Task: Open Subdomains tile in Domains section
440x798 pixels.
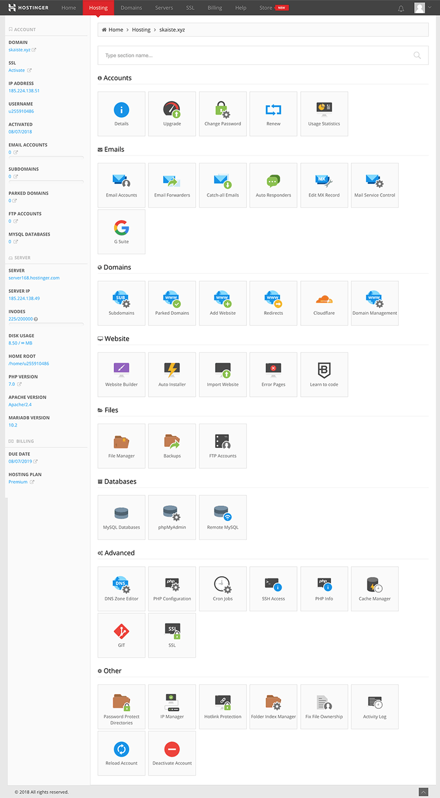Action: [x=122, y=303]
